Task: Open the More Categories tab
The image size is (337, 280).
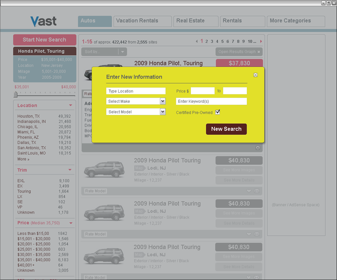Action: point(296,21)
